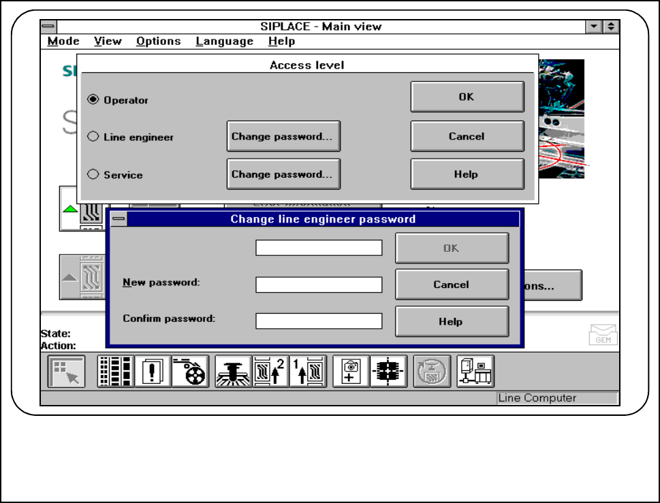
Task: Click the main window maximize/restore arrows
Action: pyautogui.click(x=611, y=27)
